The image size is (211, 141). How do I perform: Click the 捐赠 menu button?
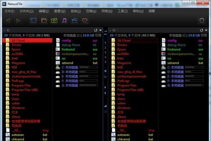click(152, 11)
